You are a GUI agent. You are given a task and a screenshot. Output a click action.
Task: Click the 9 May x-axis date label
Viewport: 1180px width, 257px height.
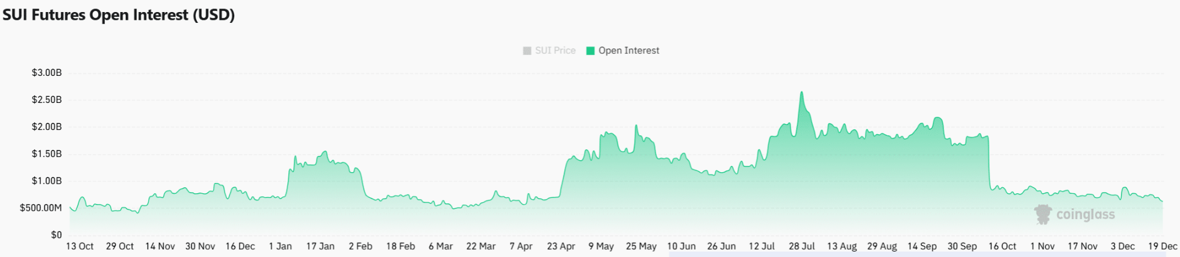[601, 246]
